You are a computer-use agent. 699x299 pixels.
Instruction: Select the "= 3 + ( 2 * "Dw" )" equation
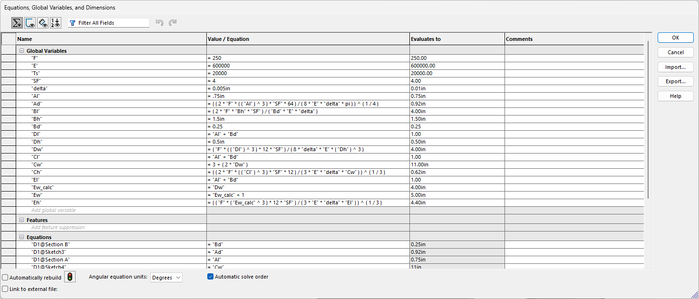[x=308, y=164]
